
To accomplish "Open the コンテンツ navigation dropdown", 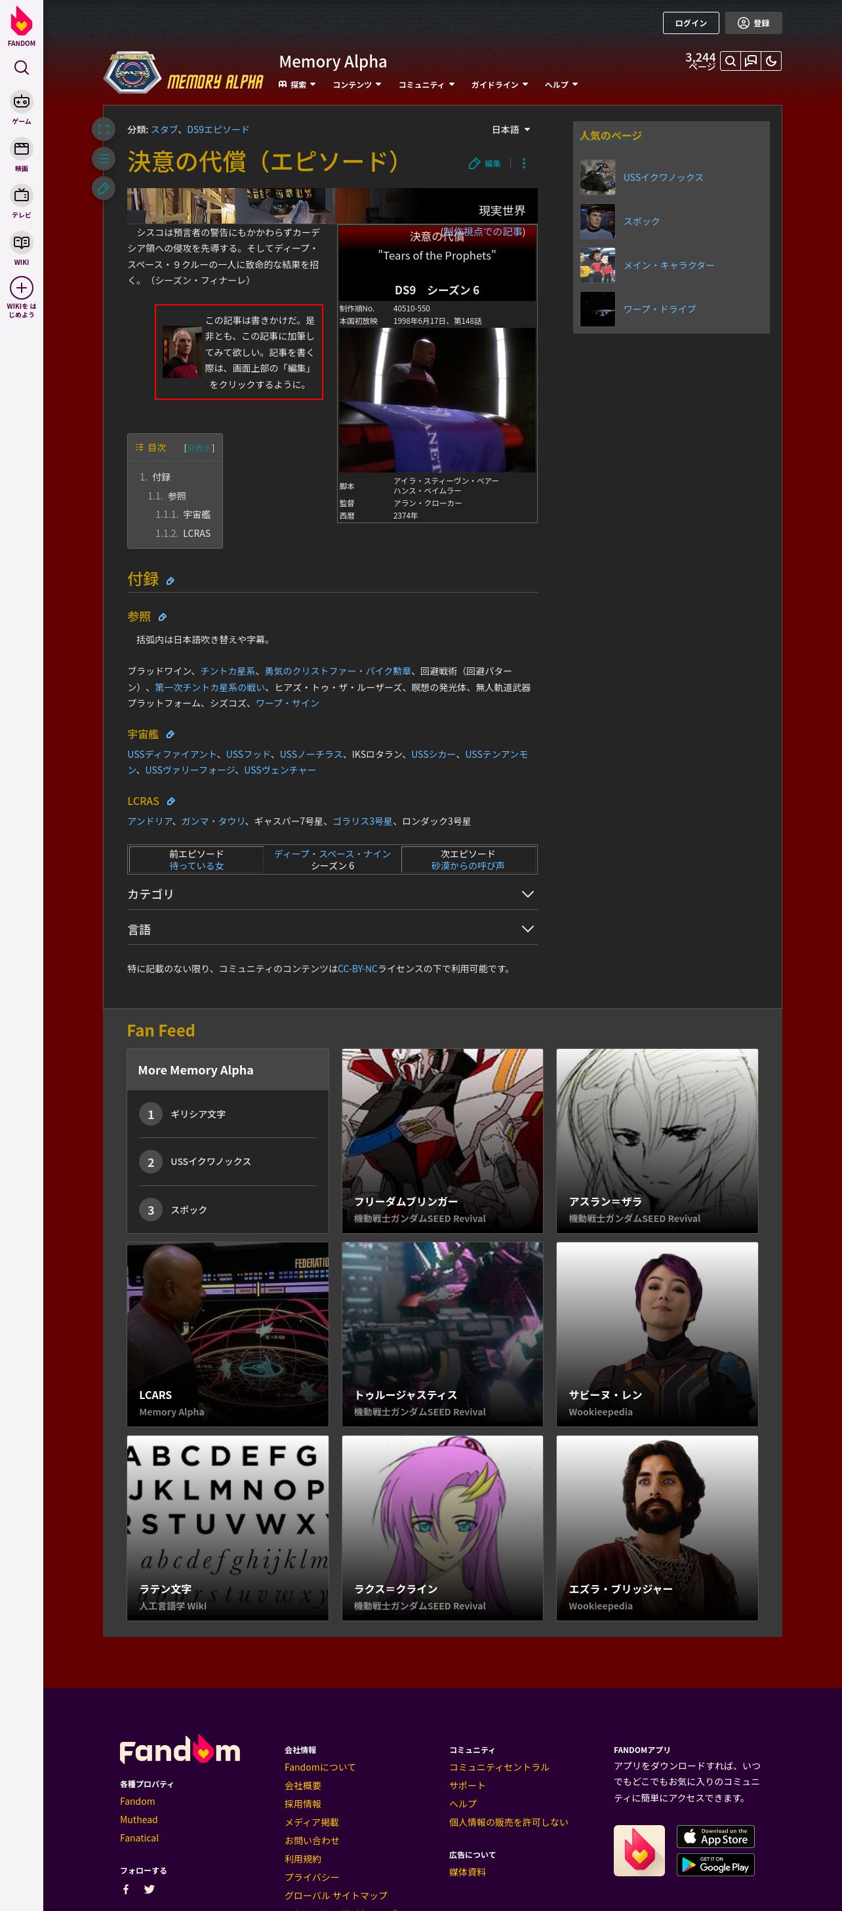I will [x=357, y=85].
